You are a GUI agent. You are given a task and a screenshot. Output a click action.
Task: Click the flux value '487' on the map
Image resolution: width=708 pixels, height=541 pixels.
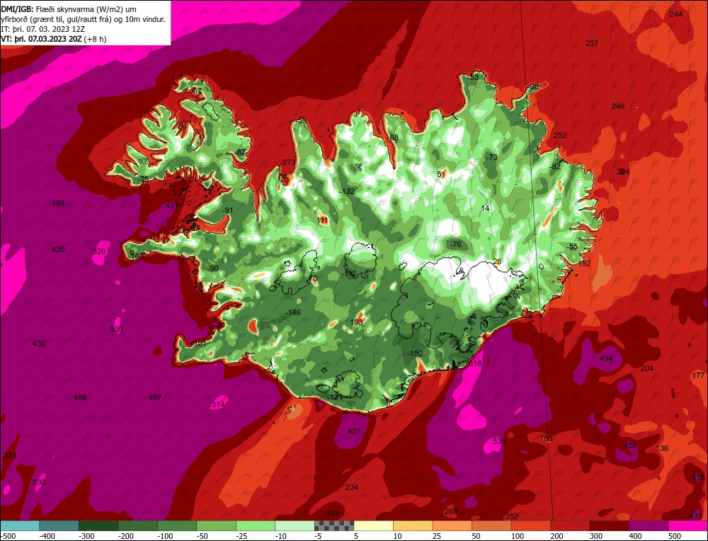(155, 397)
